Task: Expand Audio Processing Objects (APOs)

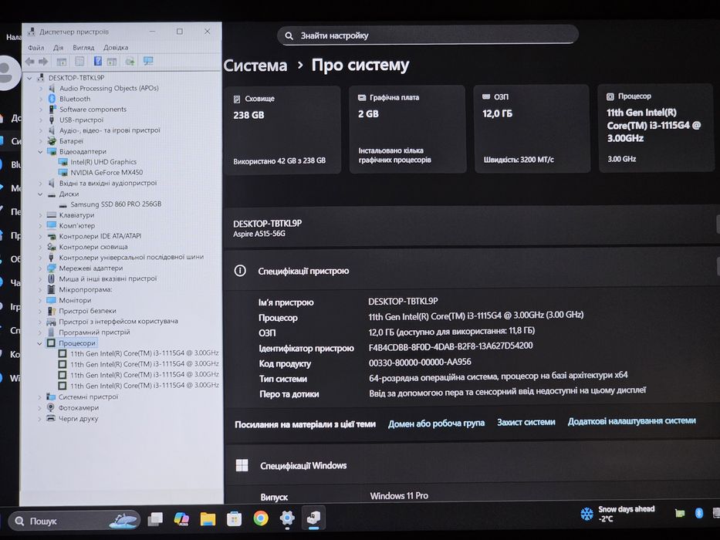Action: click(x=41, y=88)
